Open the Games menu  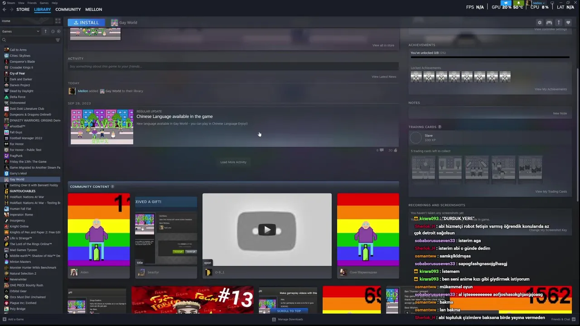coord(44,3)
